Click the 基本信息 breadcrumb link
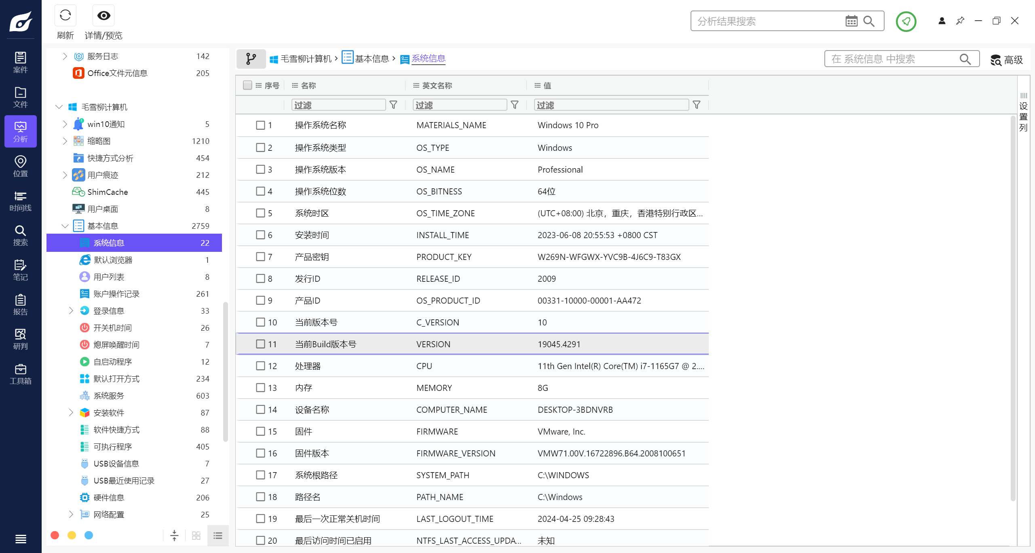The width and height of the screenshot is (1035, 553). point(372,59)
